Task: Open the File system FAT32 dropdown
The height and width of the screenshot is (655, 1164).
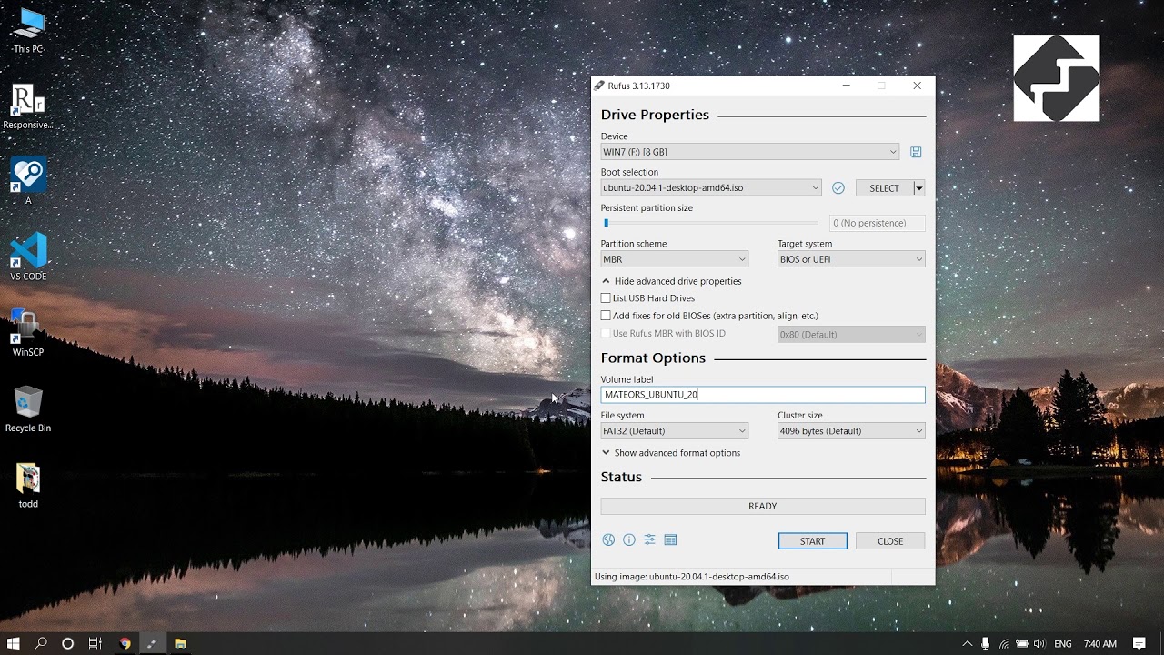Action: (674, 431)
